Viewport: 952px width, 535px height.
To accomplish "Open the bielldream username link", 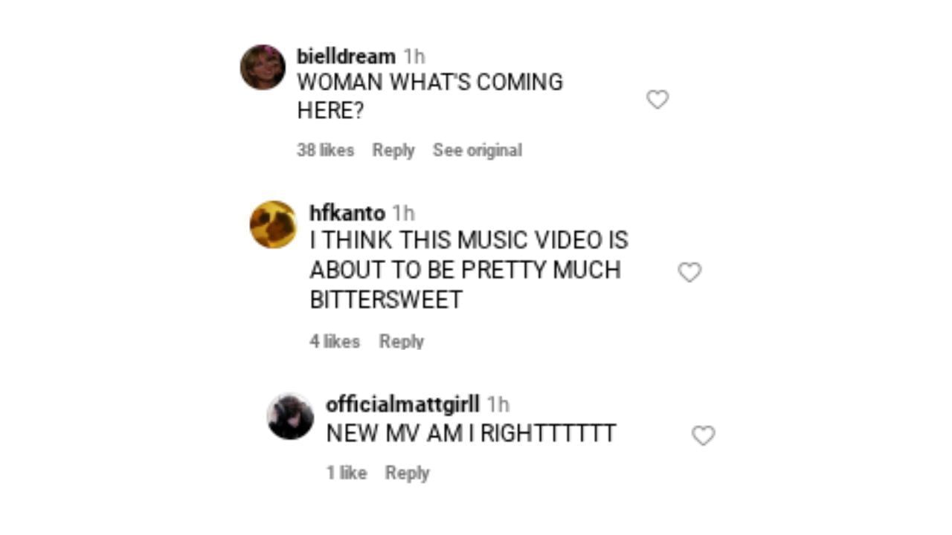I will click(x=346, y=56).
